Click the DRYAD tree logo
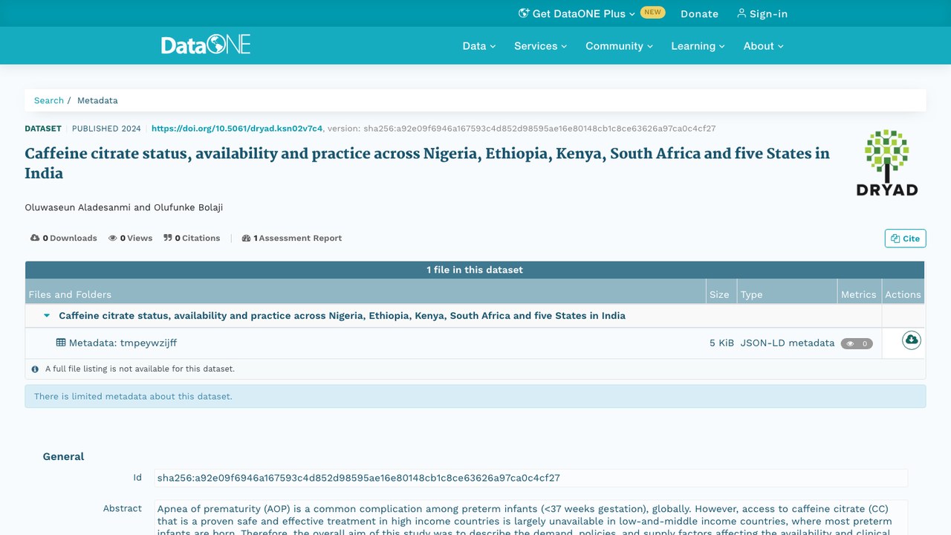 (x=887, y=163)
